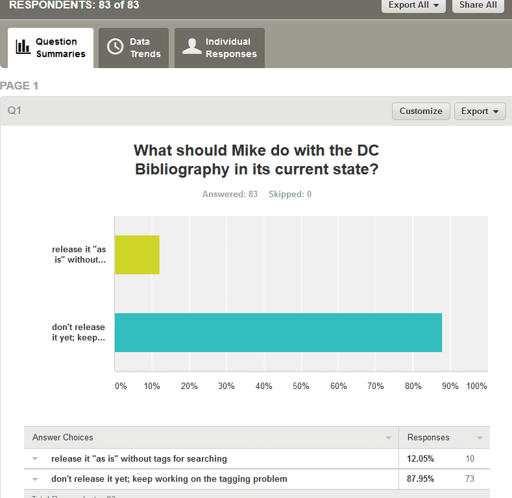This screenshot has height=498, width=512.
Task: Click the chart title about DC Bibliography
Action: (256, 160)
